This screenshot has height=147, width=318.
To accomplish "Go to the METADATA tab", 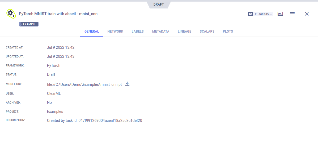I will click(x=161, y=32).
